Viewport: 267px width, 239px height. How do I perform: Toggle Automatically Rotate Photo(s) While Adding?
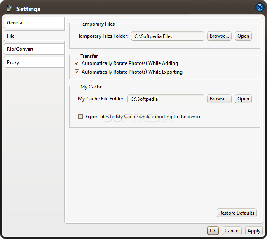point(77,63)
